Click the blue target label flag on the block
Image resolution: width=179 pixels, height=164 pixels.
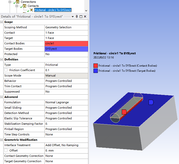[151, 102]
